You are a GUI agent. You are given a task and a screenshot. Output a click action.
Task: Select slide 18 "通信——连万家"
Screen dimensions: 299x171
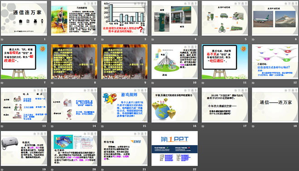pyautogui.click(x=275, y=105)
